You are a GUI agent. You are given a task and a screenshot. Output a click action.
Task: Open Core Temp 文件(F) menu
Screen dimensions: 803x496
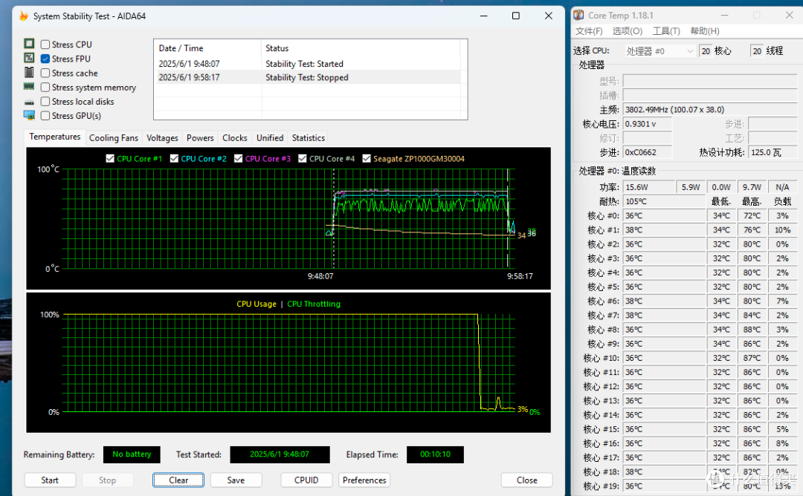coord(589,31)
